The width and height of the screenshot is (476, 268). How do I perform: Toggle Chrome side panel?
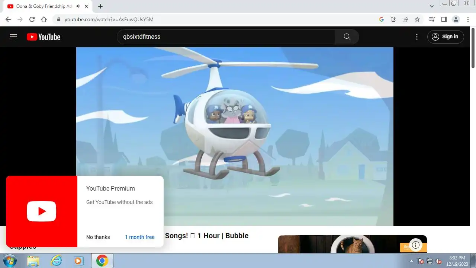[444, 19]
